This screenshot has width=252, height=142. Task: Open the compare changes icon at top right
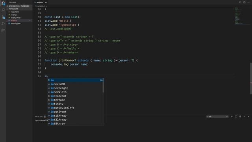click(240, 2)
